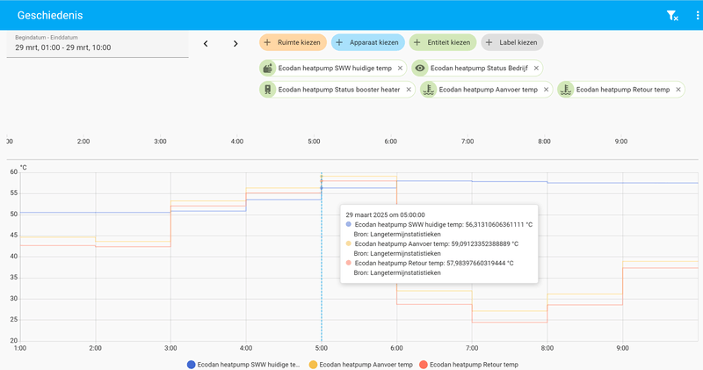Open the Apparaat kiezen picker

[367, 42]
